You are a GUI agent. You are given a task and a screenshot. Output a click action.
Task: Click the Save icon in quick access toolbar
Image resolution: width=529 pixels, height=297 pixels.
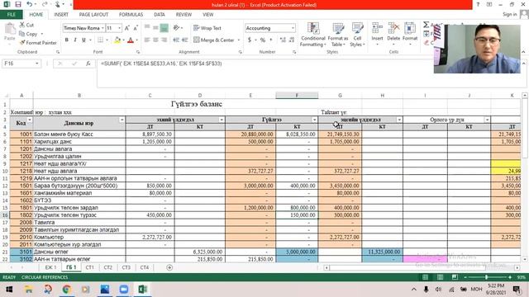18,5
